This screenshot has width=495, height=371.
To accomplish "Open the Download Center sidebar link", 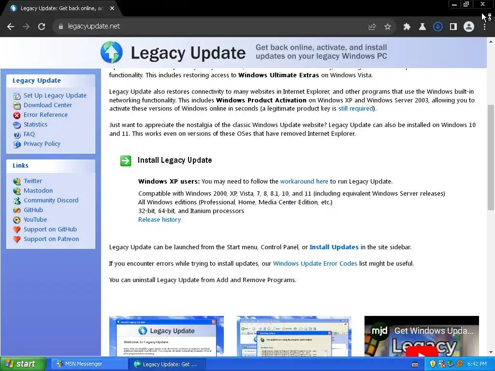I will (x=48, y=105).
